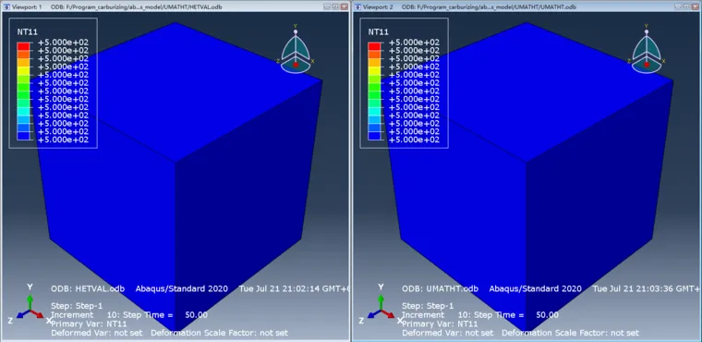Click 'Deformation Scale Factor: not set' in Viewport 1

point(220,333)
